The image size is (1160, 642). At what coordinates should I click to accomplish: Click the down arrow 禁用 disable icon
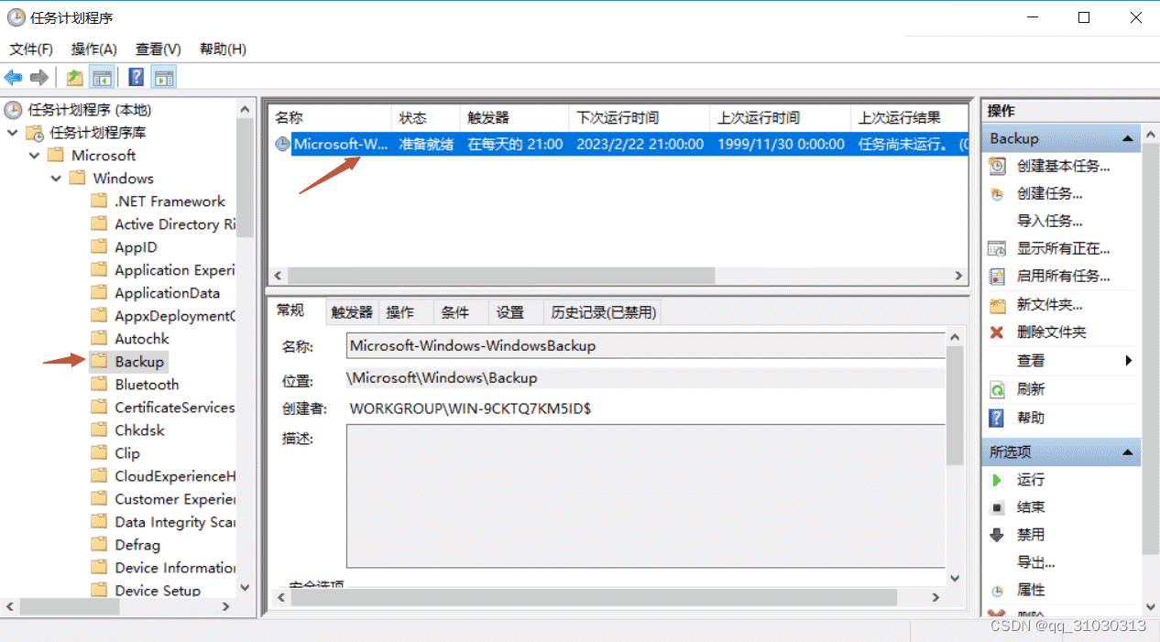[x=997, y=535]
